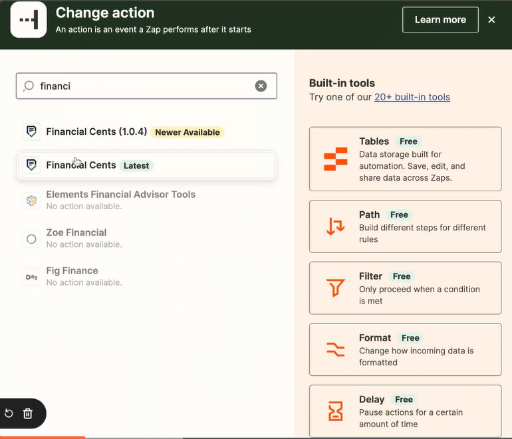Click the Filter funnel icon
512x439 pixels.
click(335, 288)
